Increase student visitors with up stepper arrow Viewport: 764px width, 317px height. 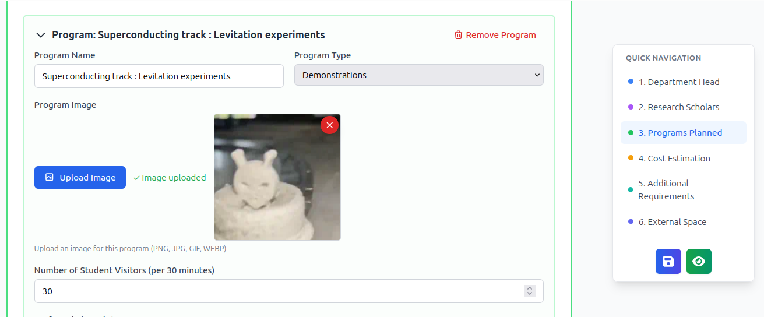pos(529,288)
